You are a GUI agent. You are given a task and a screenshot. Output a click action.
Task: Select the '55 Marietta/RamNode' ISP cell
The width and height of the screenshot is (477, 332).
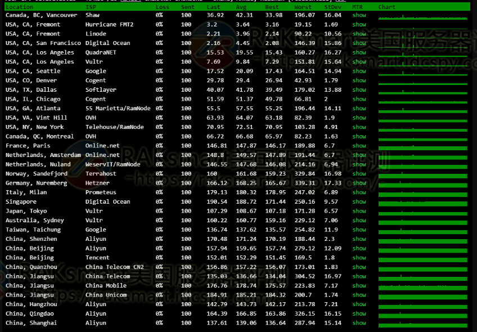(x=118, y=109)
